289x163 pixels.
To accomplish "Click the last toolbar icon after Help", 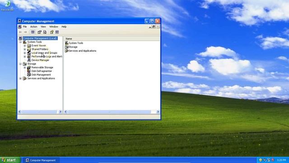I will [57, 32].
